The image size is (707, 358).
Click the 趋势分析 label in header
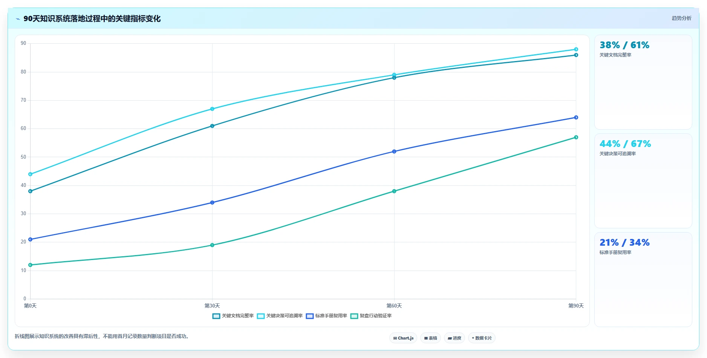[x=681, y=18]
